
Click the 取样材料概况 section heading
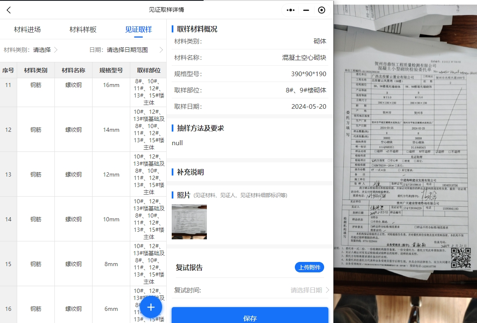(x=197, y=29)
